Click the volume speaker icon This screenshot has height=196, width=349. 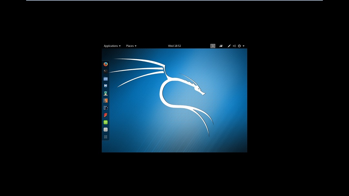click(x=234, y=46)
